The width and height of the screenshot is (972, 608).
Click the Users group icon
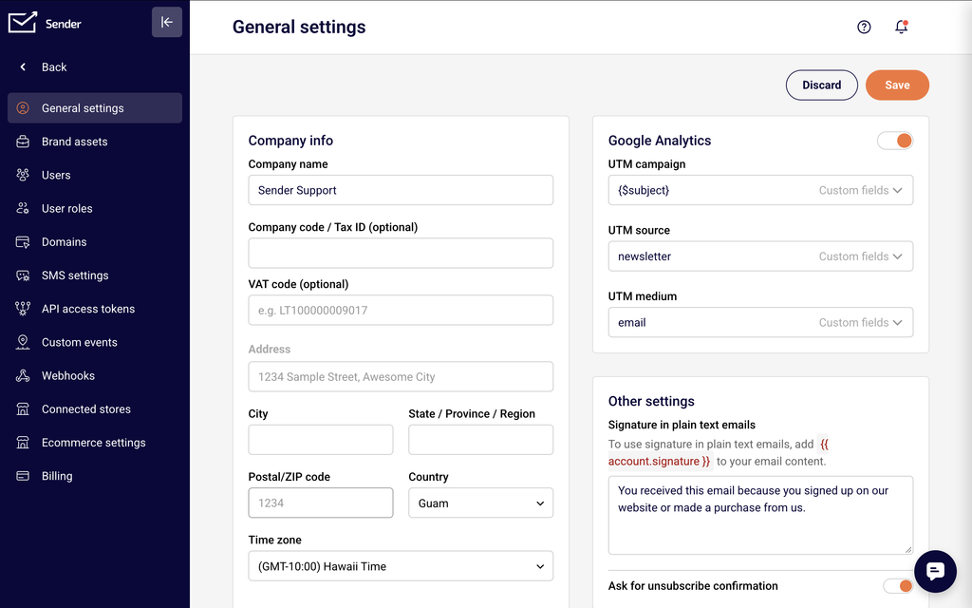click(23, 175)
